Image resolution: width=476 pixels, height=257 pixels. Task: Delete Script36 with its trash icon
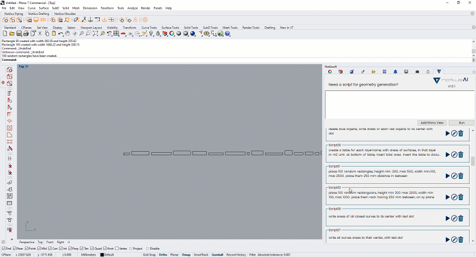pos(461,218)
